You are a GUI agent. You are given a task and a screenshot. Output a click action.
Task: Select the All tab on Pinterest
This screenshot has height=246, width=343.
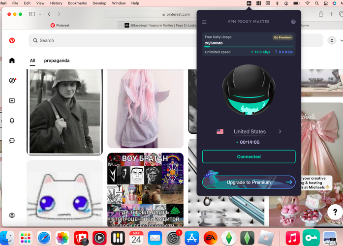[x=32, y=61]
